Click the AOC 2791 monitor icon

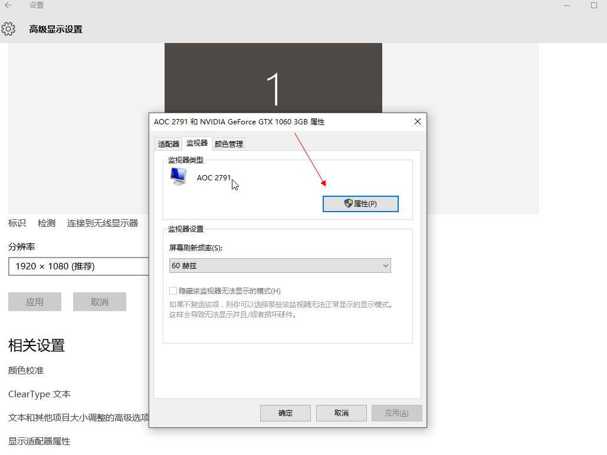click(x=179, y=176)
